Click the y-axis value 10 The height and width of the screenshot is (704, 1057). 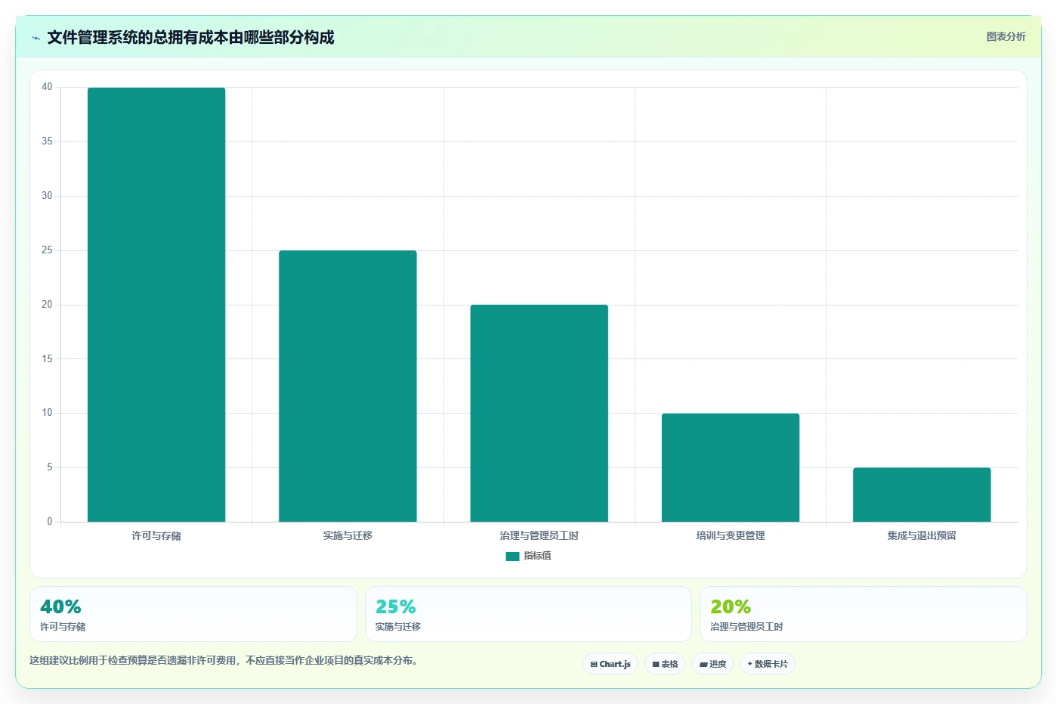47,413
